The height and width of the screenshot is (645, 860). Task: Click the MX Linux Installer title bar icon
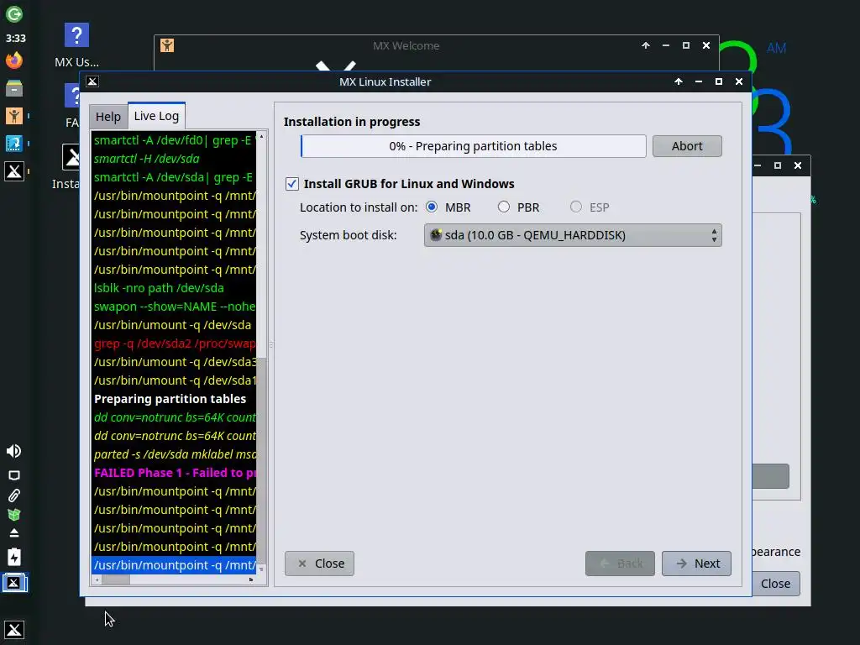coord(92,81)
